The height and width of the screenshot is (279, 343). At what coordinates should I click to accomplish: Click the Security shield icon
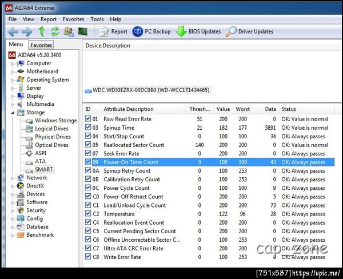[x=21, y=210]
